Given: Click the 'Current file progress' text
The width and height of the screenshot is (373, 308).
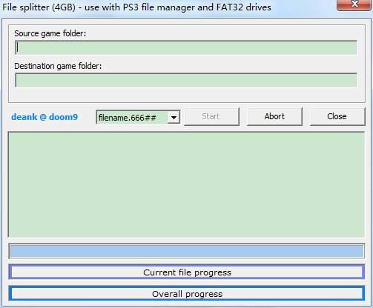Looking at the screenshot, I should [187, 272].
